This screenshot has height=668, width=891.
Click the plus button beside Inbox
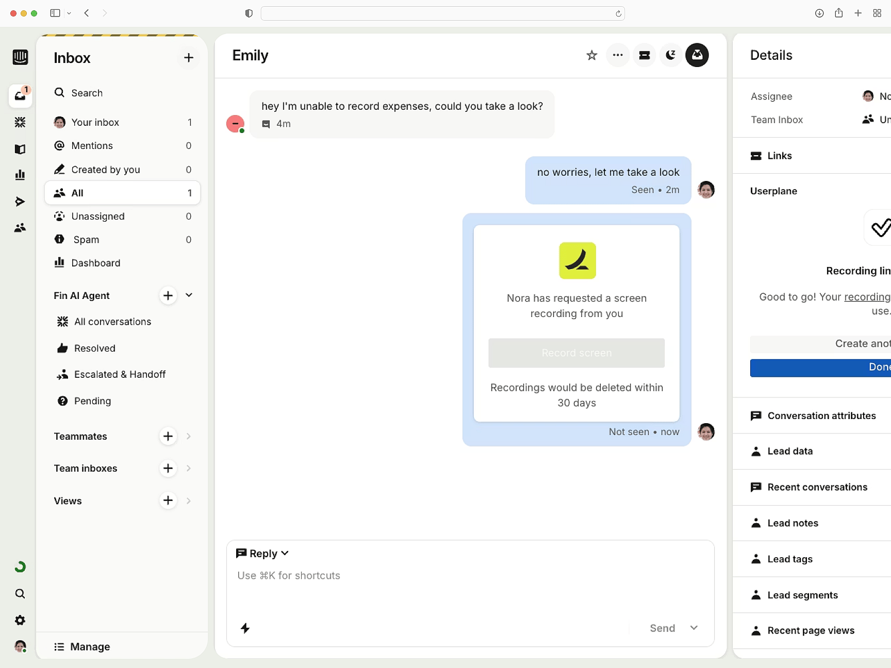click(188, 58)
